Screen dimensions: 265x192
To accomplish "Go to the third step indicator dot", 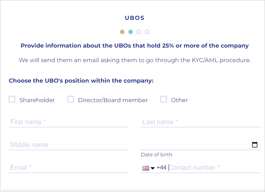I will [139, 32].
